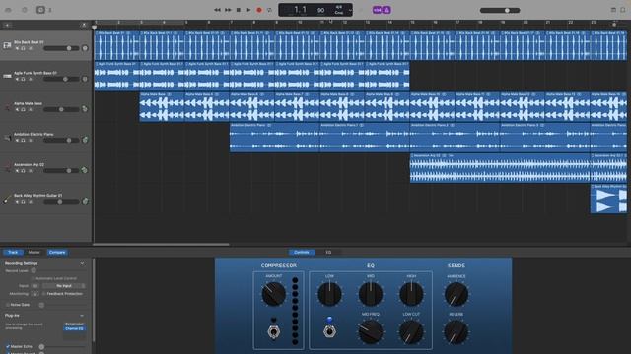Select the Alpha Male Bass track icon
Screen dimensions: 631x354
[7, 107]
